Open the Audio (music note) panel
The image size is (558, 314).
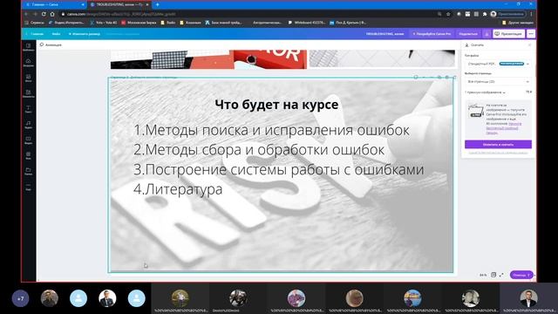[29, 125]
